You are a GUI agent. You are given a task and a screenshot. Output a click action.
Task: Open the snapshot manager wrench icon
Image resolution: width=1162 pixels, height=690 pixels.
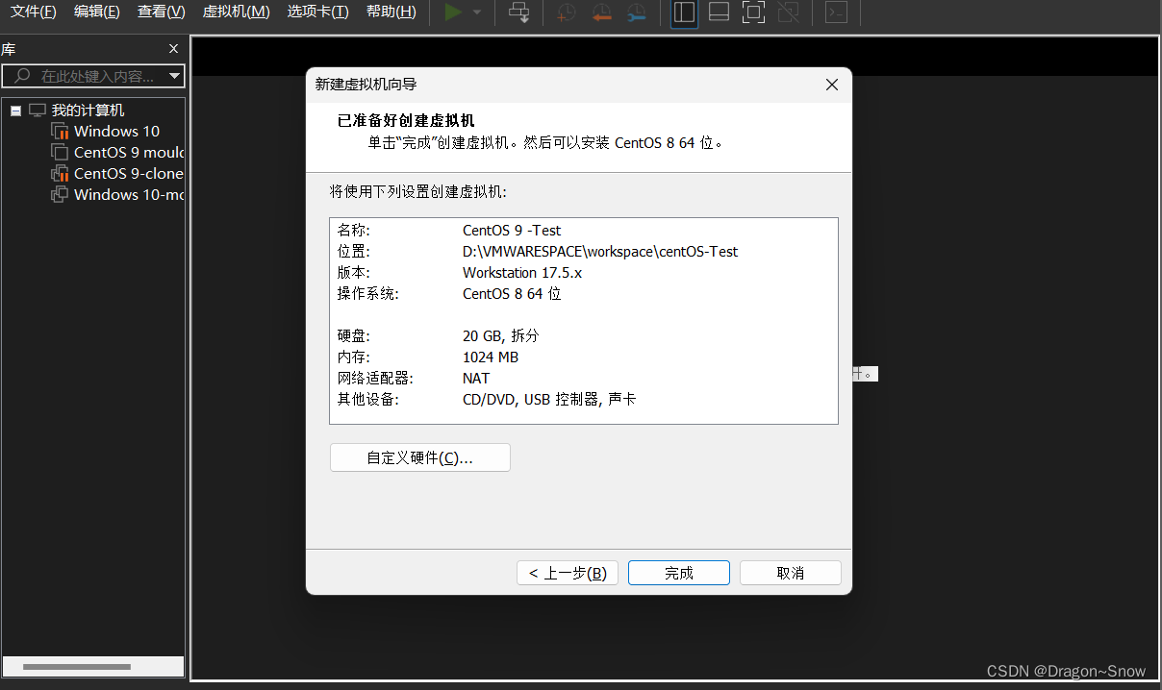coord(636,12)
